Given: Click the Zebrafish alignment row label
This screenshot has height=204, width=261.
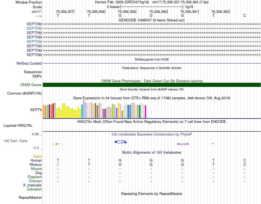Looking at the screenshot, I should point(34,189).
